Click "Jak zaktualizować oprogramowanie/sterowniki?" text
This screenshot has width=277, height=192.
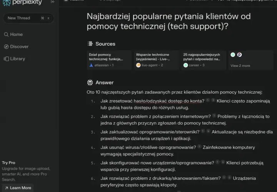pos(150,132)
